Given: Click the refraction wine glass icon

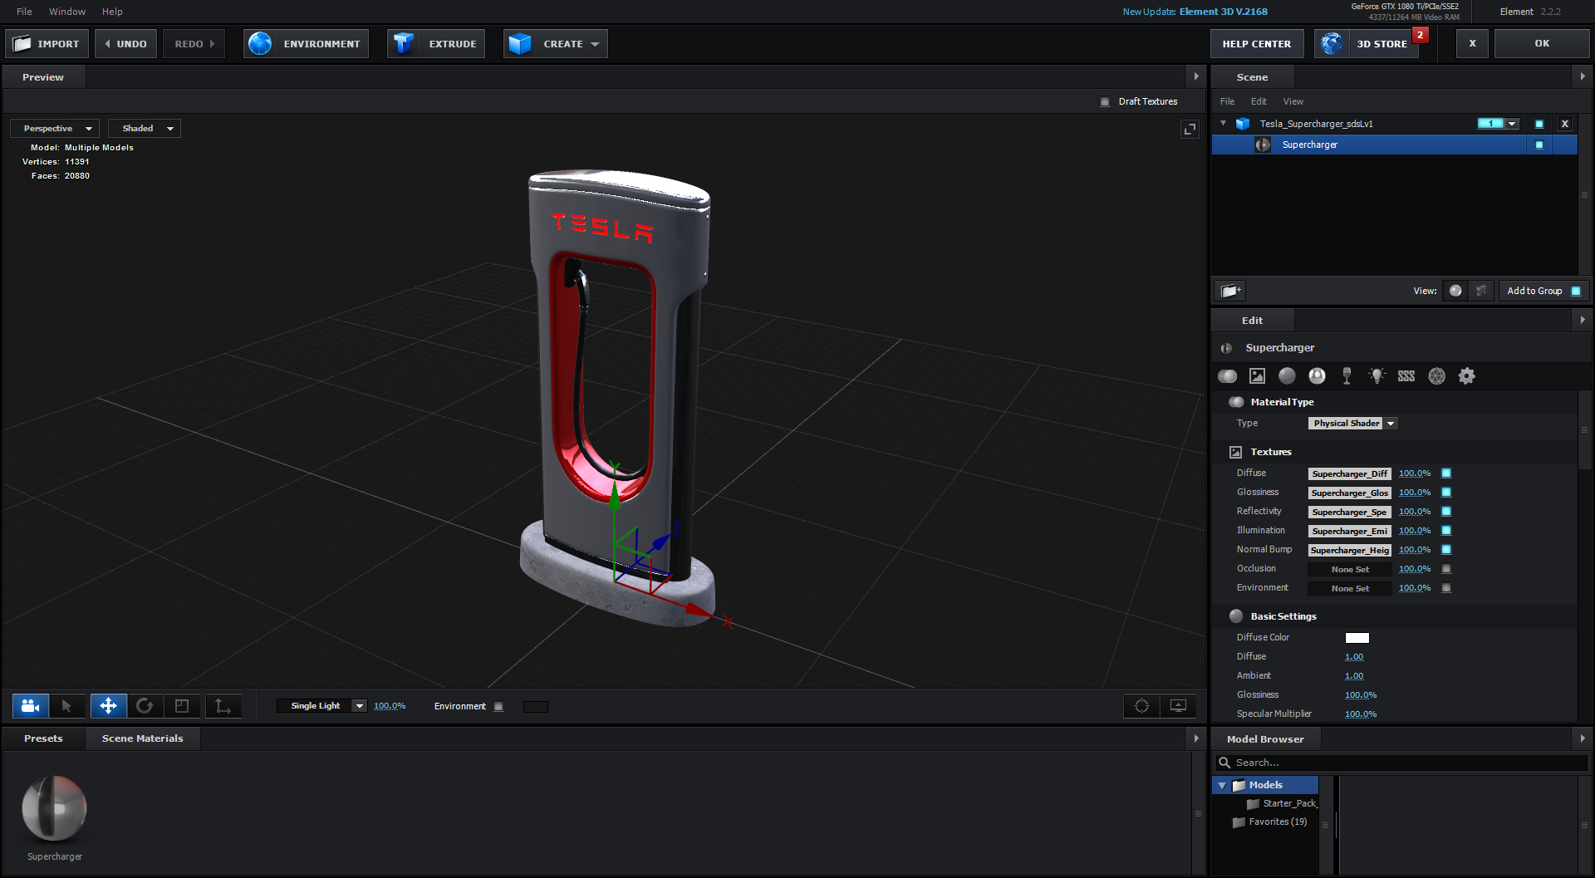Looking at the screenshot, I should coord(1347,376).
